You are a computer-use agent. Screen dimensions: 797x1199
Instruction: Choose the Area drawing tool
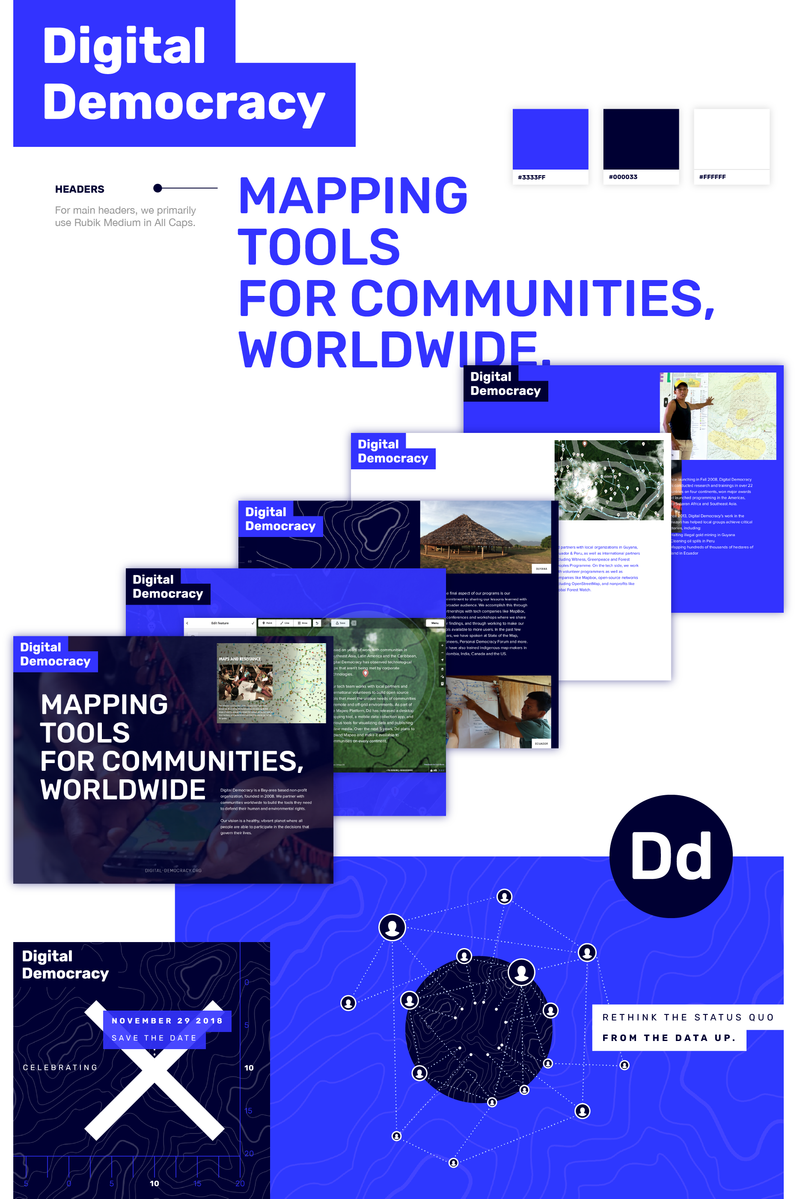click(303, 623)
